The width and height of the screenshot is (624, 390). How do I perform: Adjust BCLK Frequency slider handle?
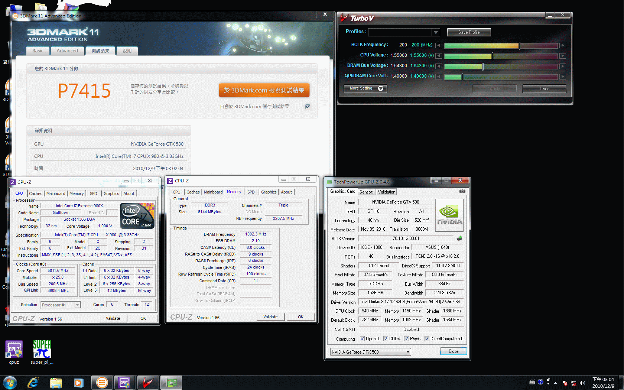(x=519, y=46)
